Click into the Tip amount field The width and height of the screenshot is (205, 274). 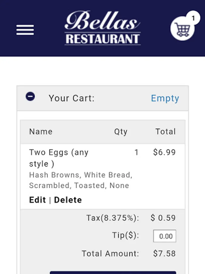(x=165, y=236)
